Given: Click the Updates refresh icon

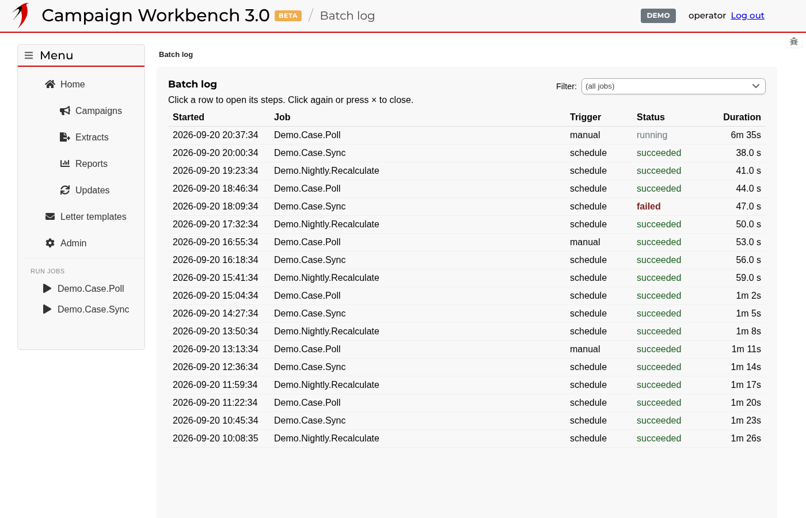Looking at the screenshot, I should (65, 190).
